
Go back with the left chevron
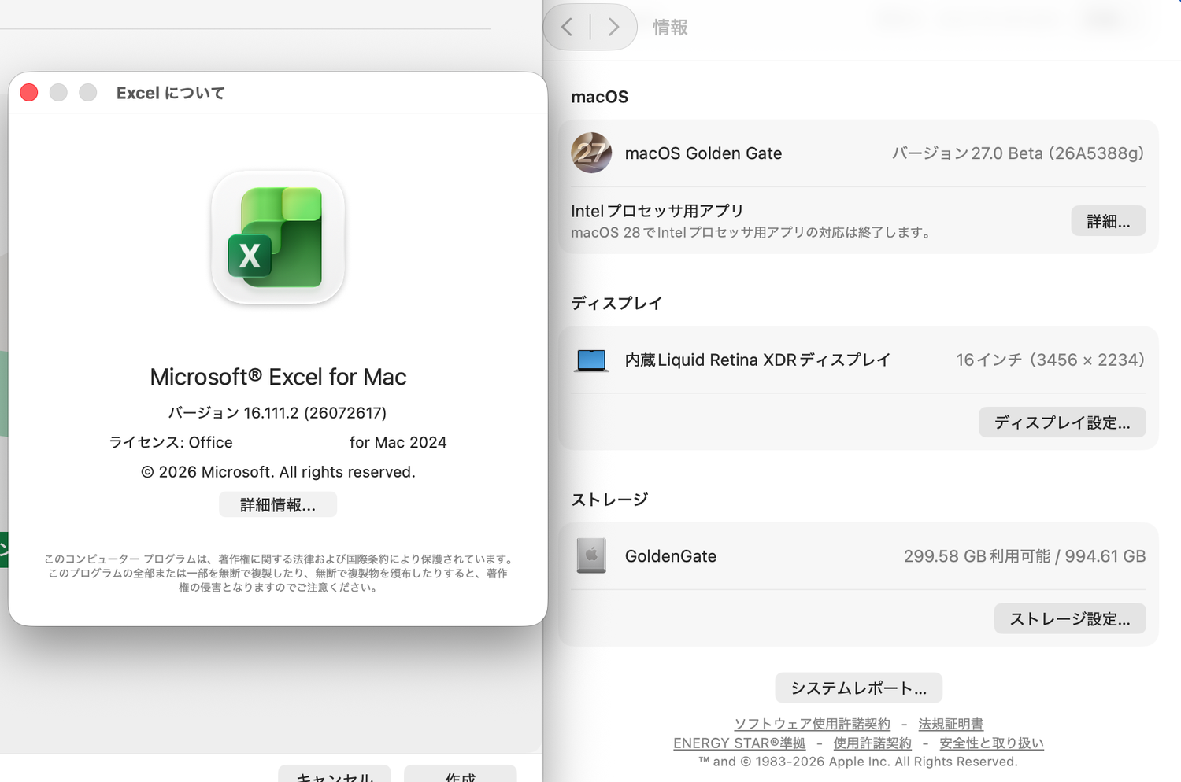click(x=567, y=27)
